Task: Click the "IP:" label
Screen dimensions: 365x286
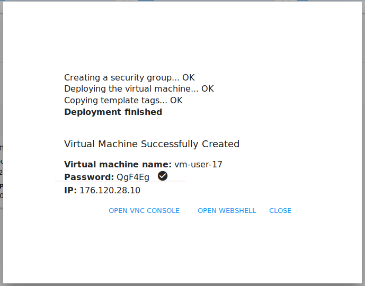Action: coord(70,191)
